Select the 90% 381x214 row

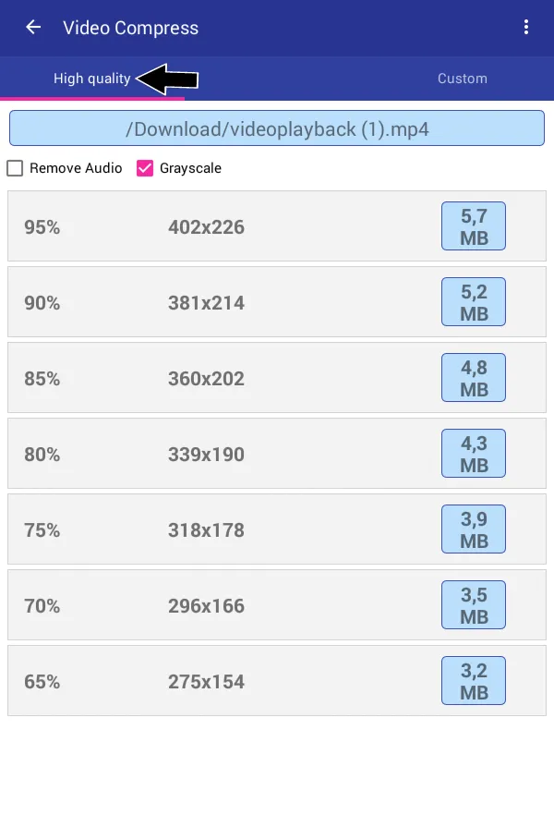[277, 301]
